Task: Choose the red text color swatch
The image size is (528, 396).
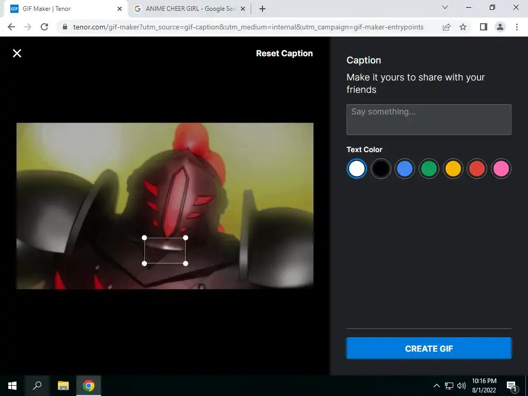Action: [x=477, y=169]
